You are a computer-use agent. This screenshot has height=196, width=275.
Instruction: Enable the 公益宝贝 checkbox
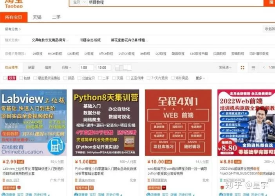80,78
